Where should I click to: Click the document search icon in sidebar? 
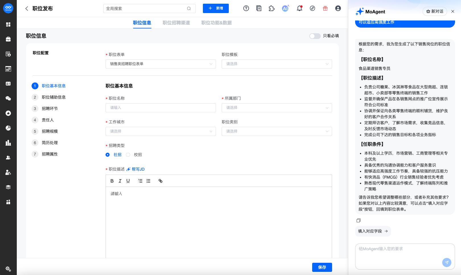click(8, 54)
